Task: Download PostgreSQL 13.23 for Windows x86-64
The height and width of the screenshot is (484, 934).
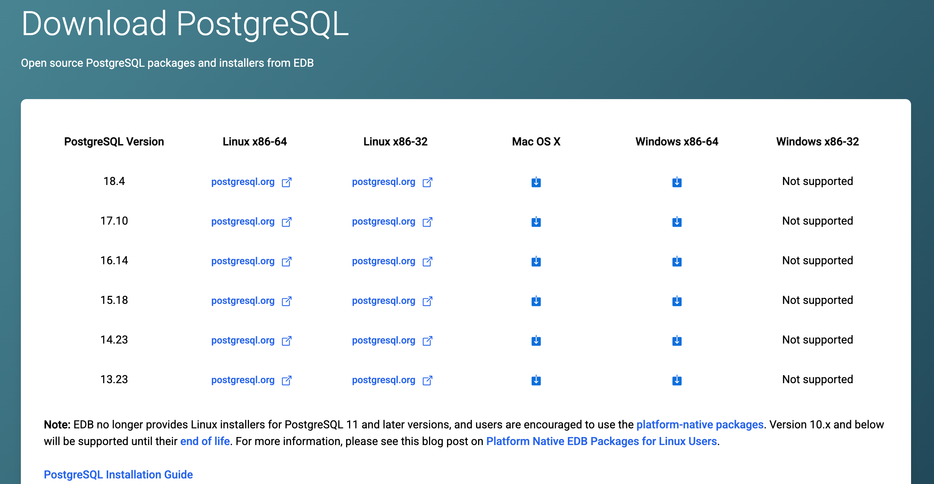Action: point(677,380)
